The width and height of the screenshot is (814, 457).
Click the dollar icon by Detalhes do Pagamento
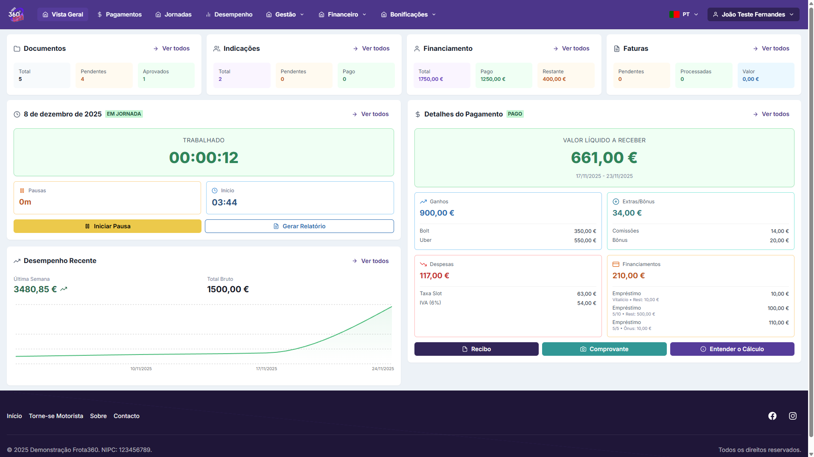[x=418, y=114]
